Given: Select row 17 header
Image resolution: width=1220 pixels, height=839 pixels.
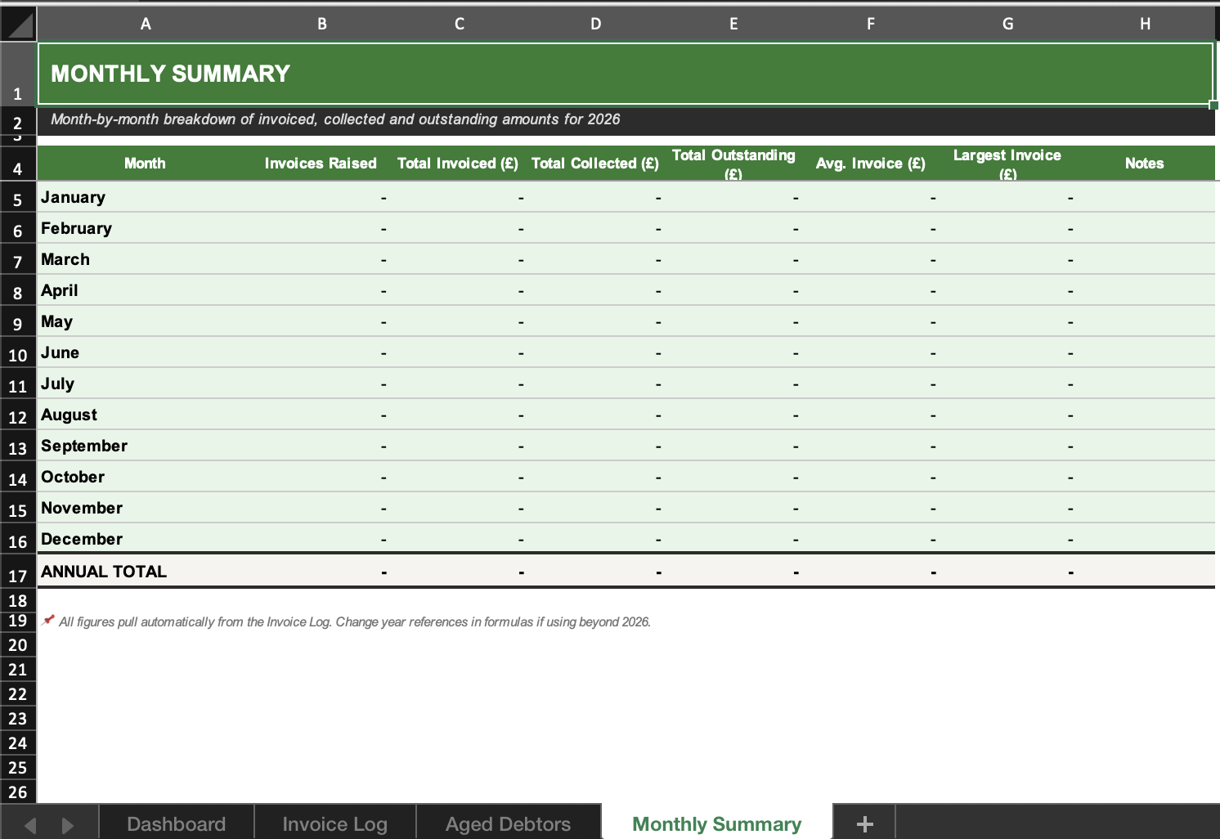Looking at the screenshot, I should pyautogui.click(x=18, y=571).
